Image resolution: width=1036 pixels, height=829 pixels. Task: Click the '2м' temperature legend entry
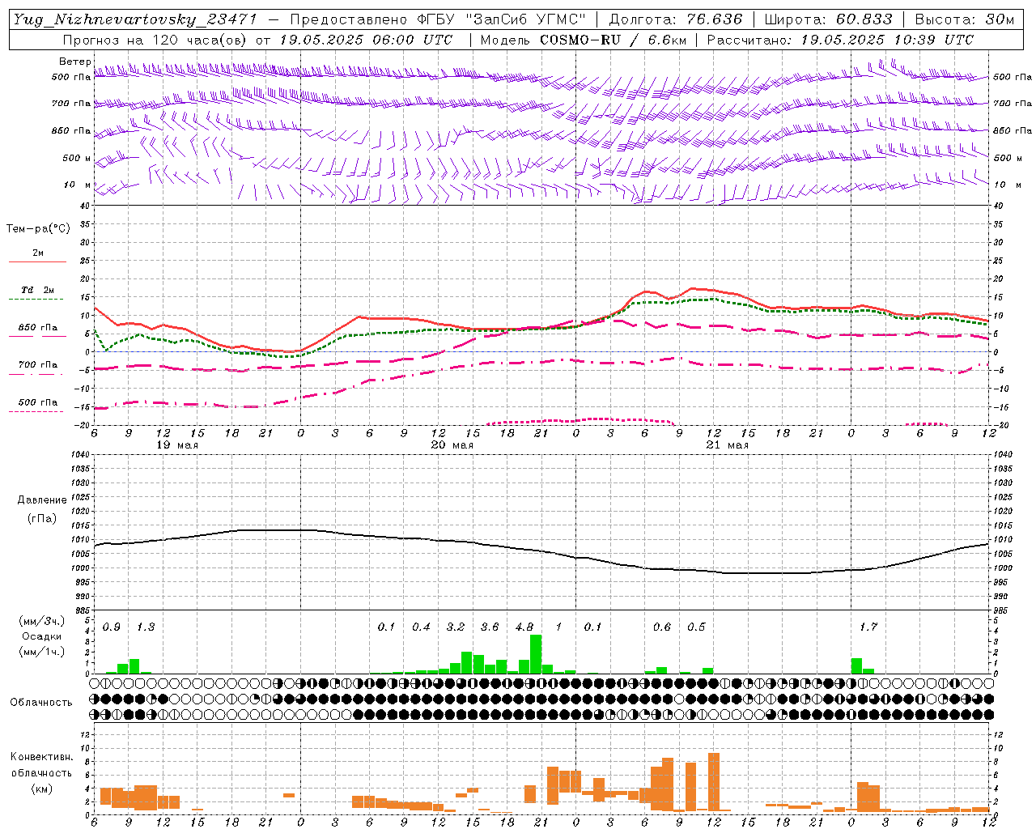pyautogui.click(x=38, y=253)
